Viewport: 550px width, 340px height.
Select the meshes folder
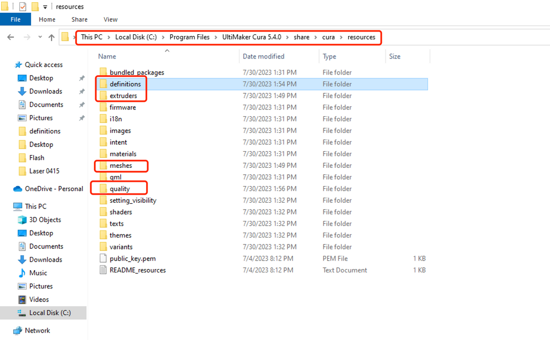point(121,165)
